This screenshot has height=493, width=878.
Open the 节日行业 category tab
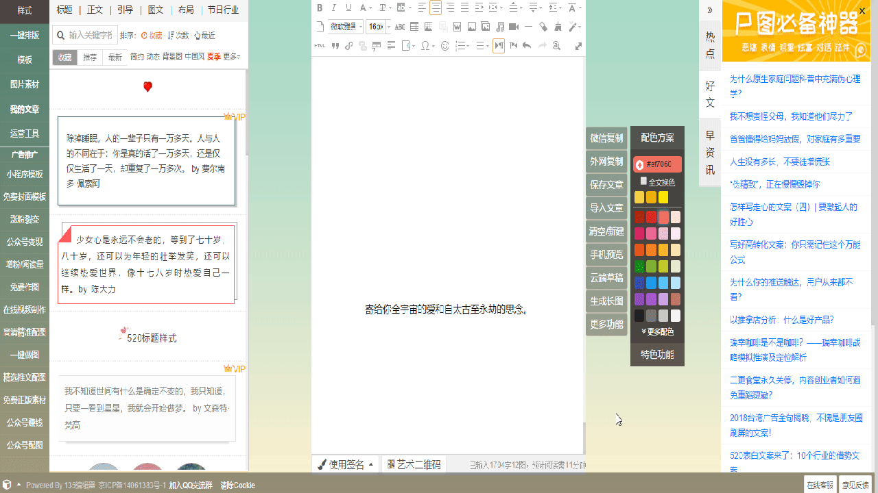click(223, 10)
